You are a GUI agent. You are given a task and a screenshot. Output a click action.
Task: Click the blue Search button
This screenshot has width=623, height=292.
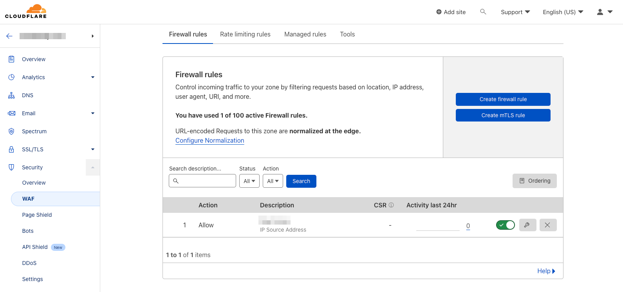[301, 181]
